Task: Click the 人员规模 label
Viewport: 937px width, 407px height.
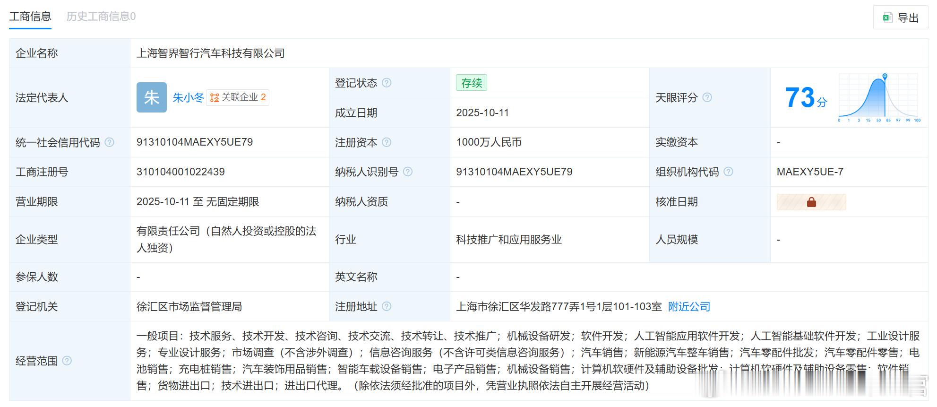Action: [x=676, y=240]
